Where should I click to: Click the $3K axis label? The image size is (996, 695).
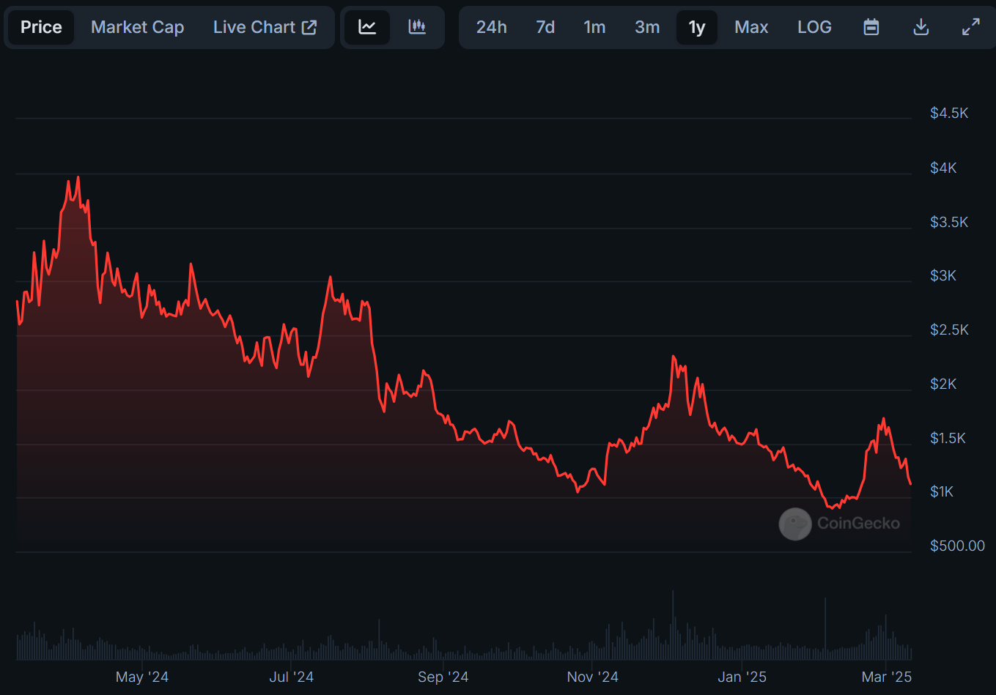(x=943, y=275)
